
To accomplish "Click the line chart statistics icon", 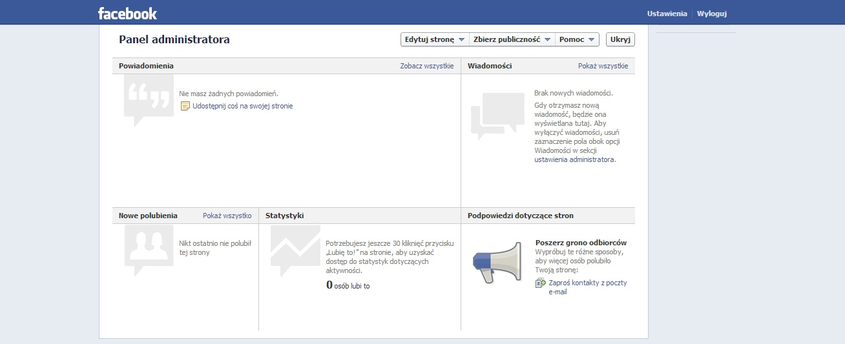I will point(295,249).
